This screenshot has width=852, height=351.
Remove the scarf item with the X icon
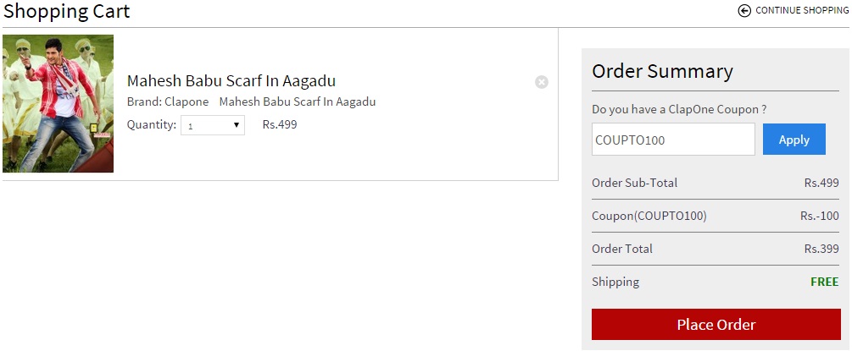pos(542,82)
